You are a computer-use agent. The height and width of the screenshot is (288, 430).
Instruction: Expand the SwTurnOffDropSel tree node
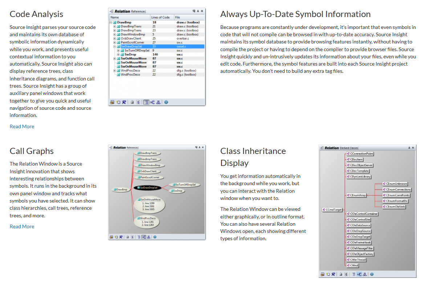point(118,51)
